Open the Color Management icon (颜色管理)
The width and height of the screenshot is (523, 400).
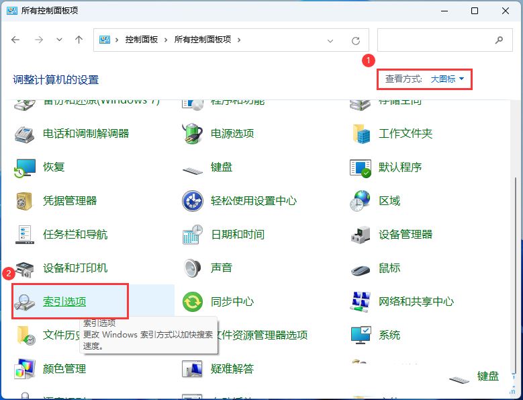24,369
